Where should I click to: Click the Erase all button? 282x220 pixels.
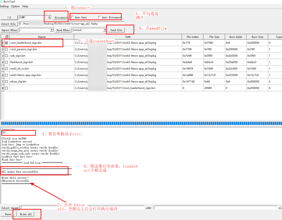[26, 214]
